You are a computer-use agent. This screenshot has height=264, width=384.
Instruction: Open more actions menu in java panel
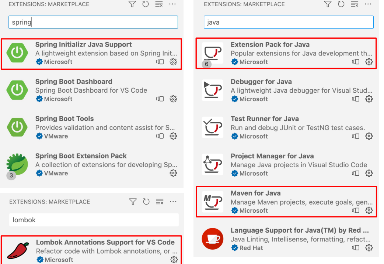(368, 4)
